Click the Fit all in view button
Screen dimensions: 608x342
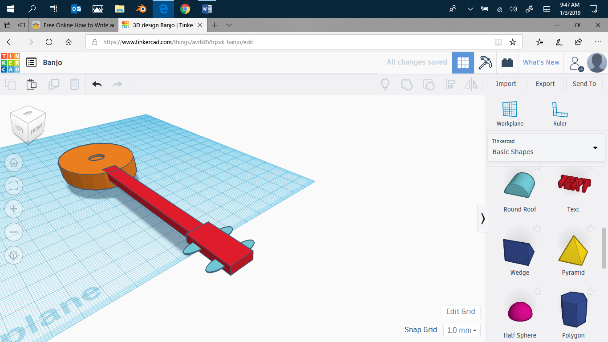pyautogui.click(x=14, y=186)
